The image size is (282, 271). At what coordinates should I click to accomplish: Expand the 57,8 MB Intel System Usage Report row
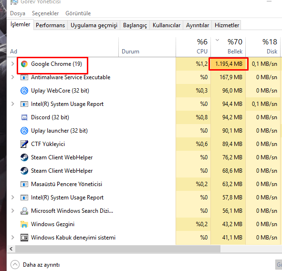tap(12, 197)
